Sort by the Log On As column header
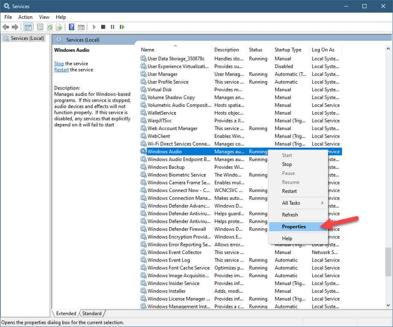 coord(326,50)
